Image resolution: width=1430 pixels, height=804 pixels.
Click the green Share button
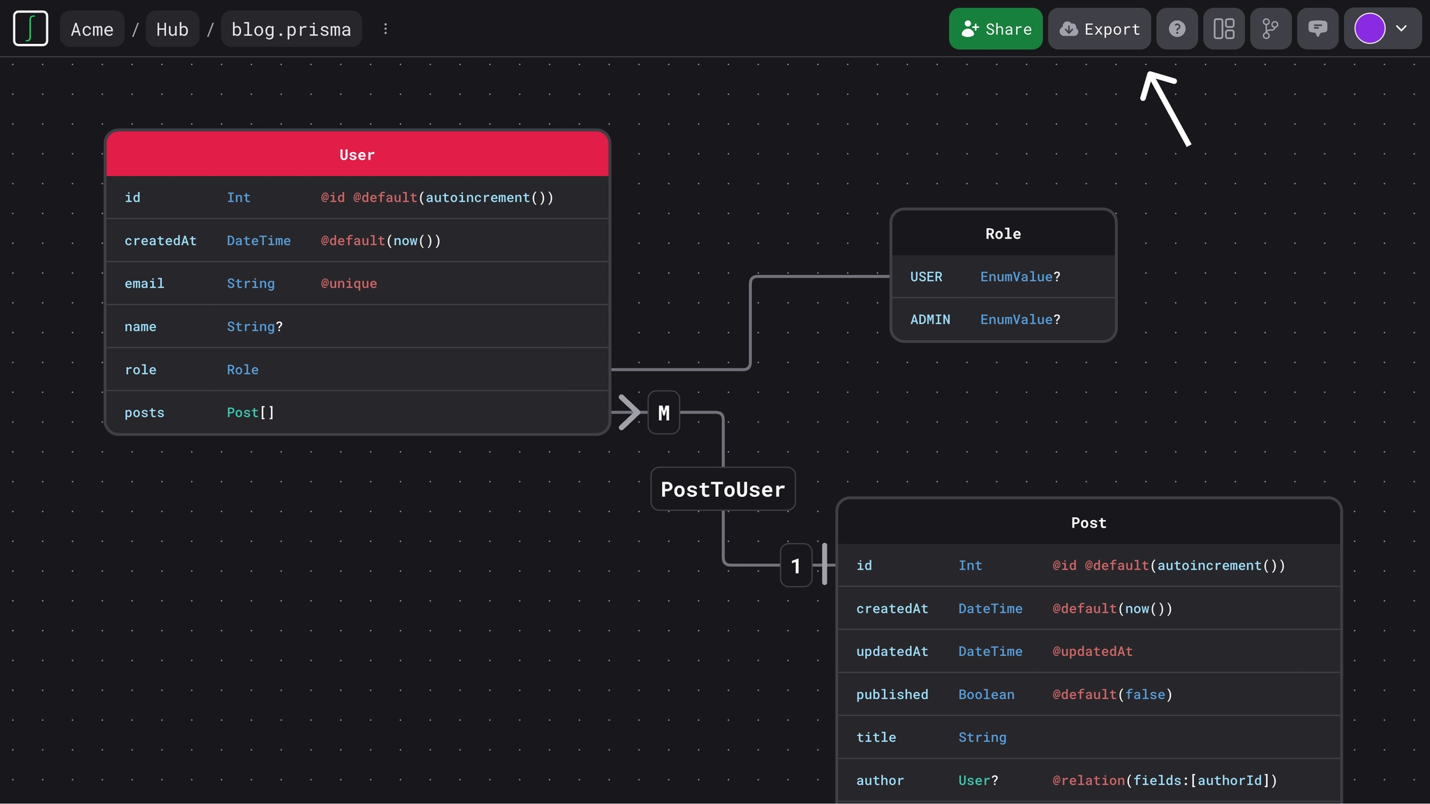[x=996, y=29]
